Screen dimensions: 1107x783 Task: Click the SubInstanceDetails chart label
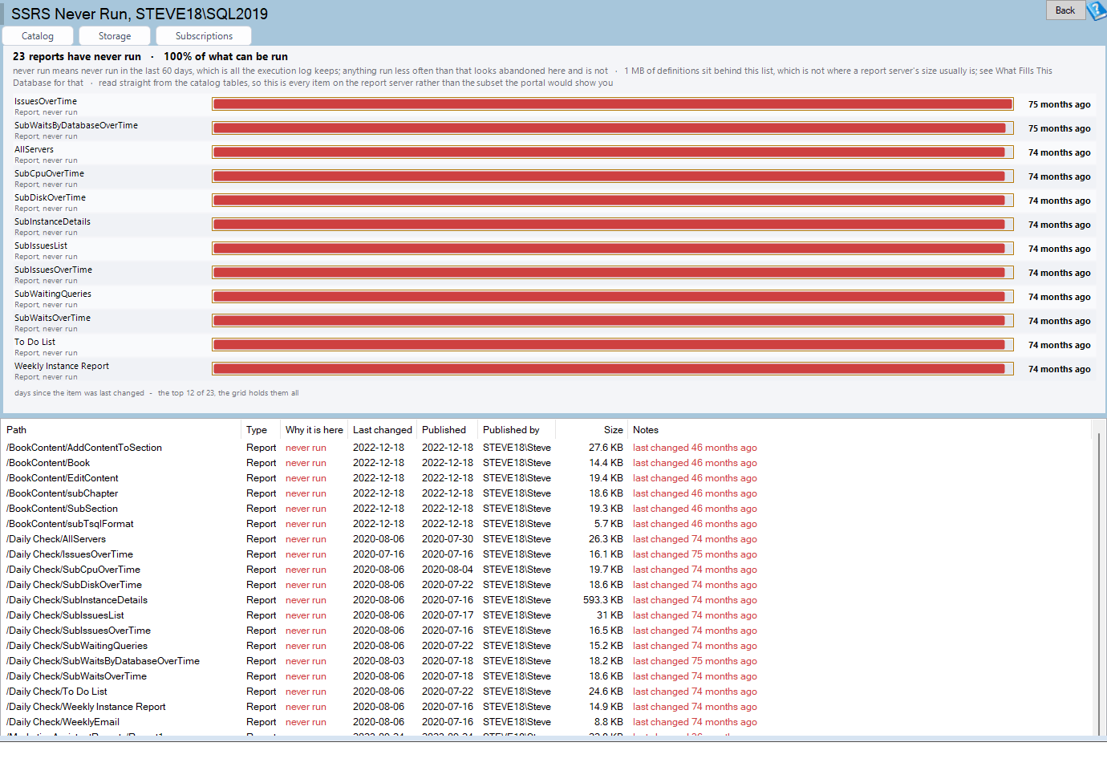pos(52,221)
